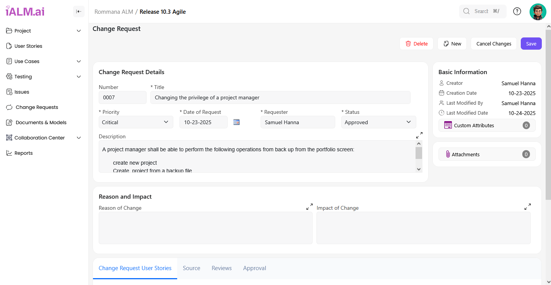Image resolution: width=551 pixels, height=285 pixels.
Task: Expand the Description field to full view
Action: (419, 135)
